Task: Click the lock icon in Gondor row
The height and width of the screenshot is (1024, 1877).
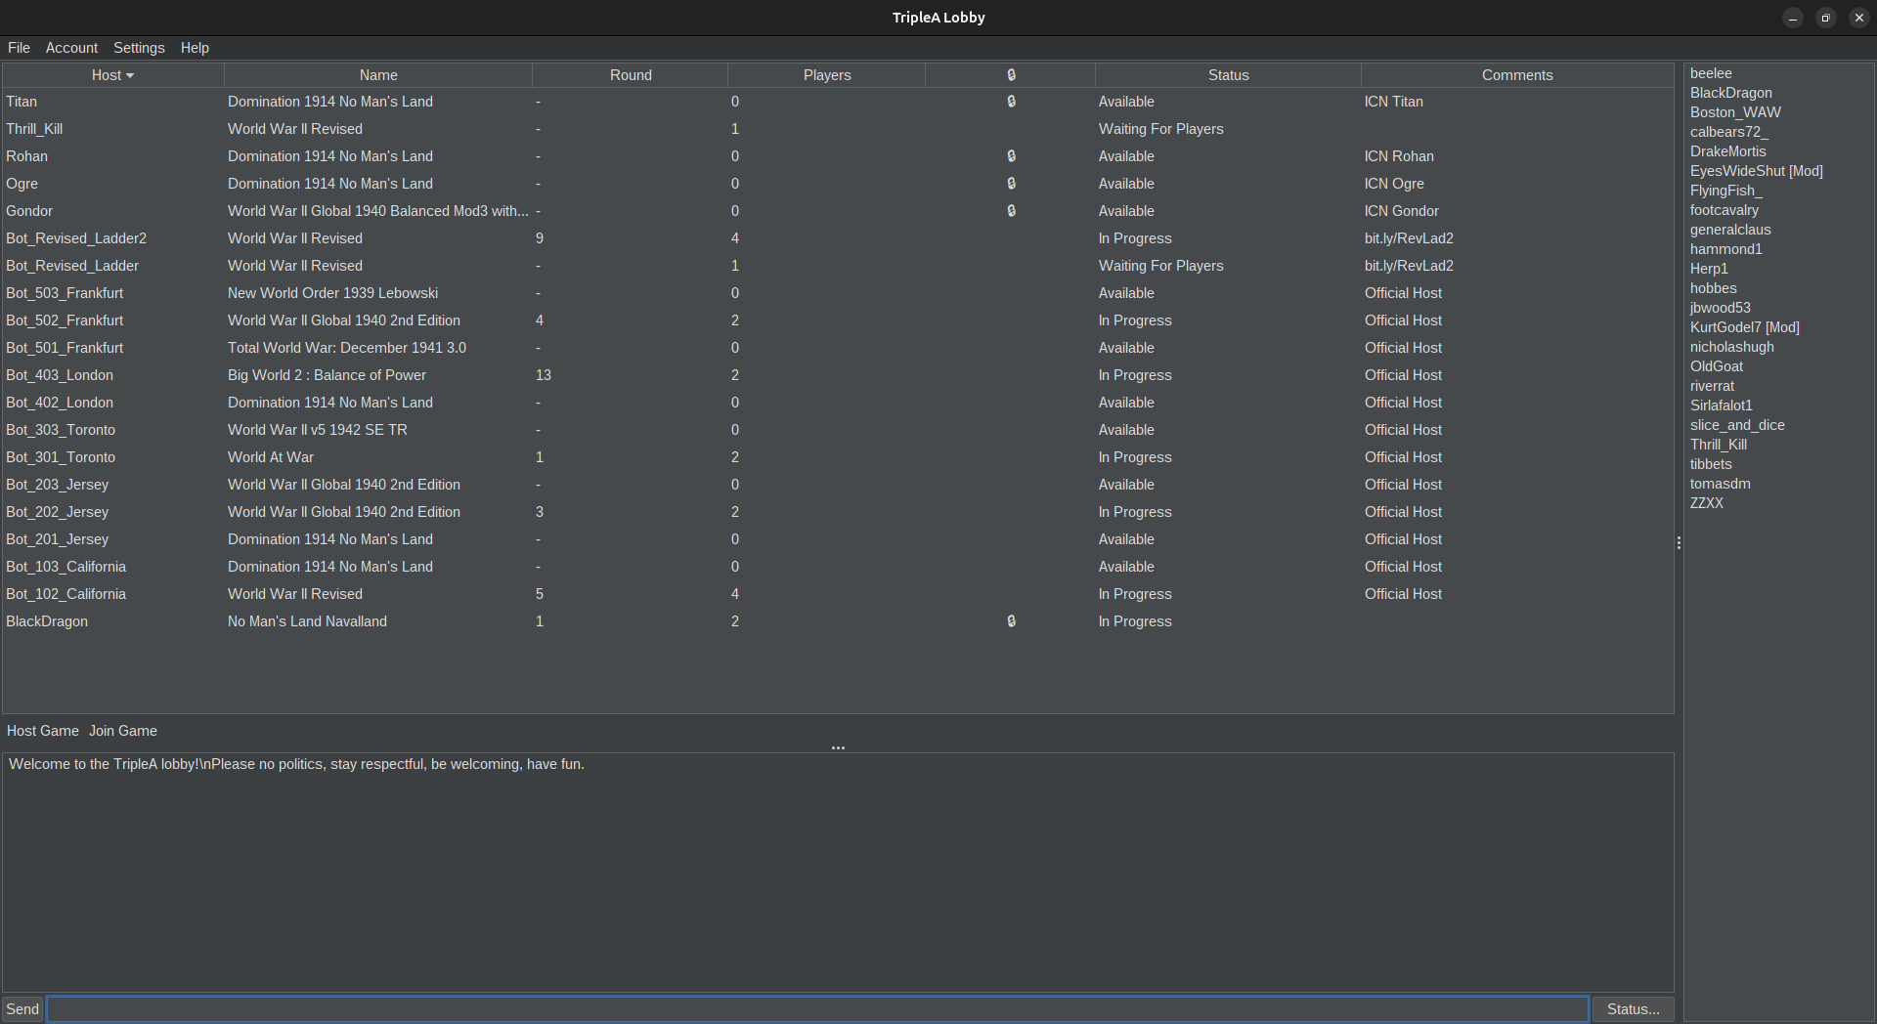Action: pos(1011,211)
